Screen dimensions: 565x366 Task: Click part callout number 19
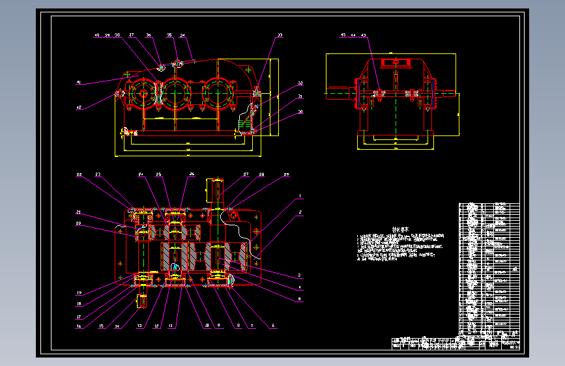tap(79, 293)
